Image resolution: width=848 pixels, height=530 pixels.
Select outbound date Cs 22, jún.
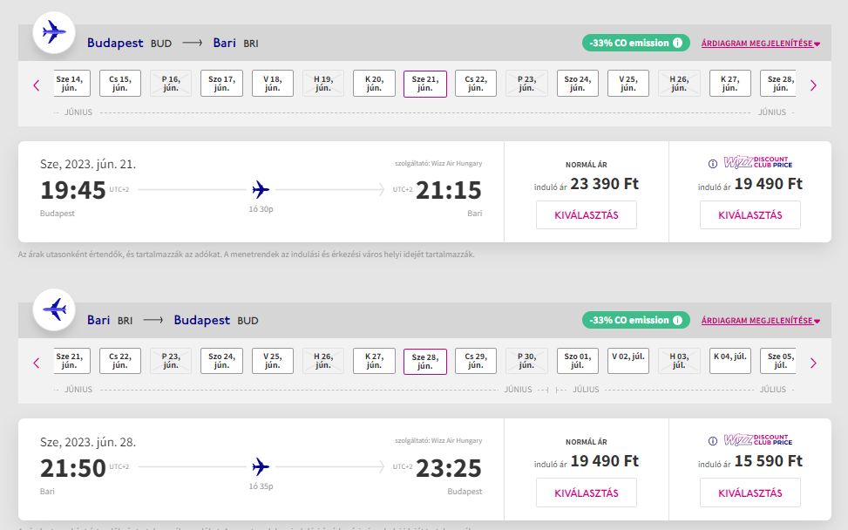(476, 83)
